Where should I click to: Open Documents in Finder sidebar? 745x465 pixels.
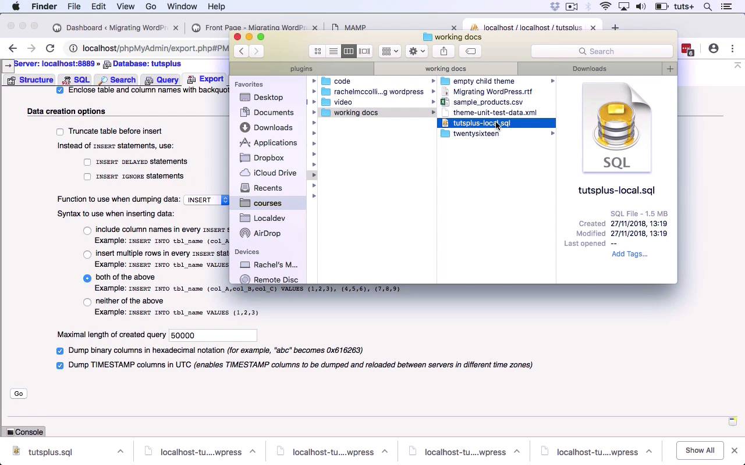tap(273, 112)
